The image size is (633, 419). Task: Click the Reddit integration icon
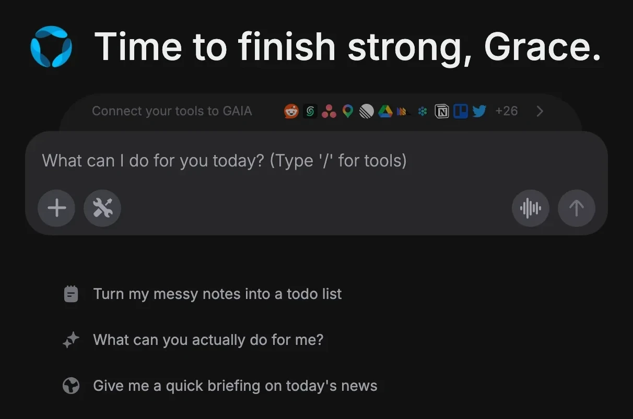(x=291, y=111)
